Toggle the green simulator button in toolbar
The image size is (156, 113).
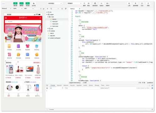[15, 3]
